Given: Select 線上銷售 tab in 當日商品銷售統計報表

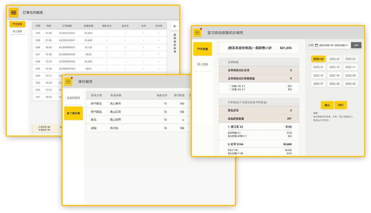Looking at the screenshot, I should [202, 64].
